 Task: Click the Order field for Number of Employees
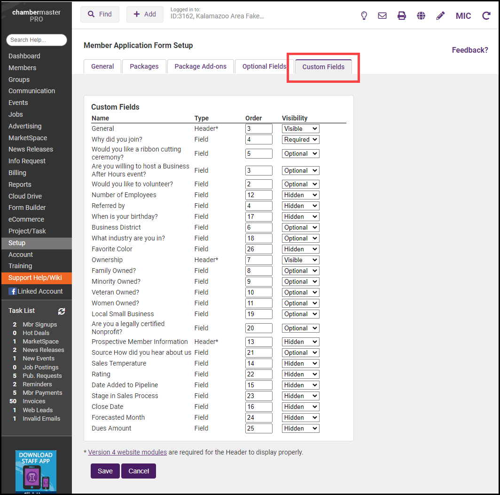pyautogui.click(x=258, y=195)
